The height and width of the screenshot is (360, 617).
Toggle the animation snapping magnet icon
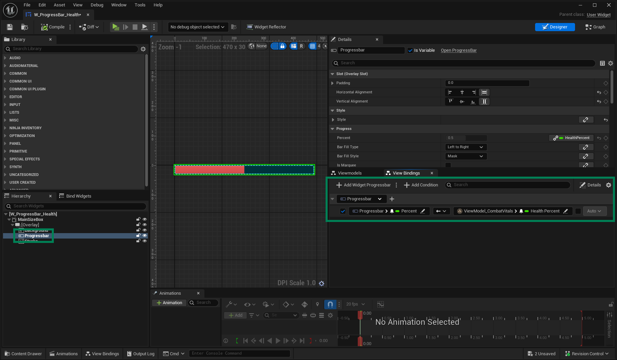click(330, 305)
